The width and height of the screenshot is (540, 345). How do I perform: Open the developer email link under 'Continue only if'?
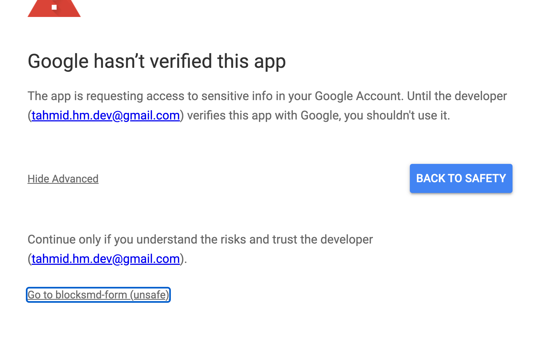coord(106,259)
